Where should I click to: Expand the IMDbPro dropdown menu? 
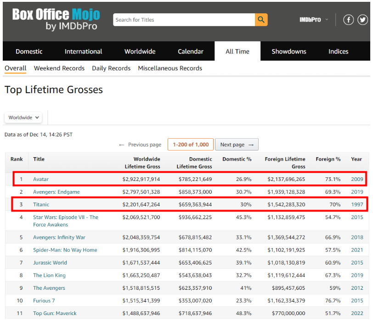[314, 20]
